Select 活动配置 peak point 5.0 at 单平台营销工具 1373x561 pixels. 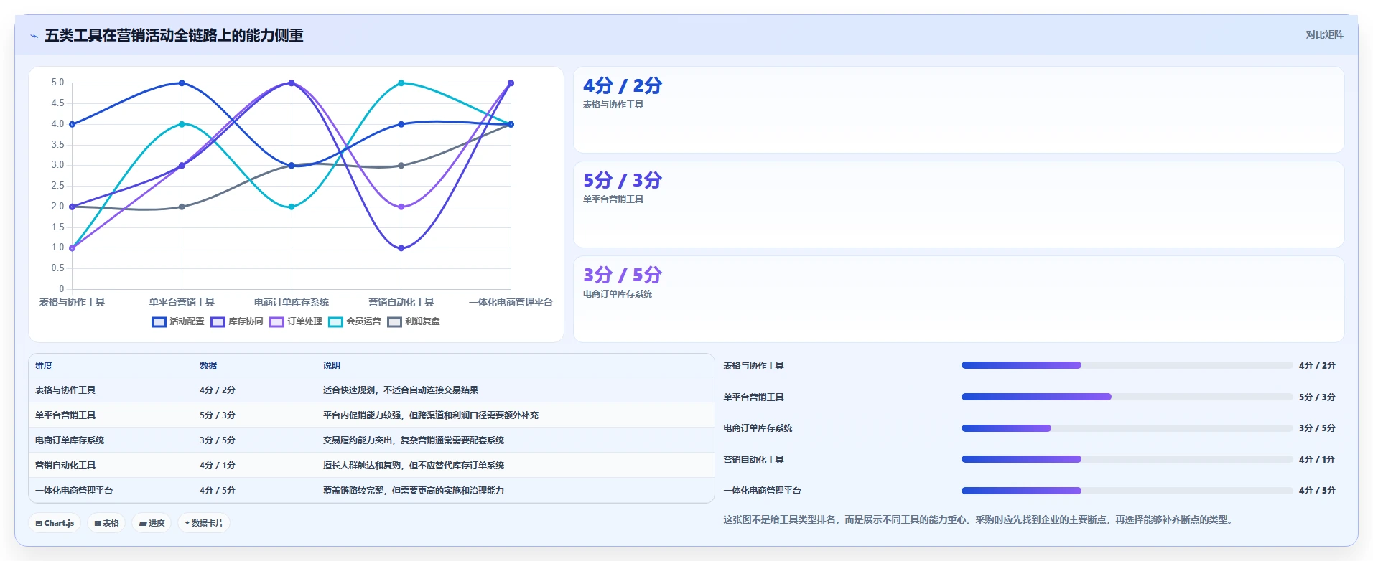click(182, 83)
